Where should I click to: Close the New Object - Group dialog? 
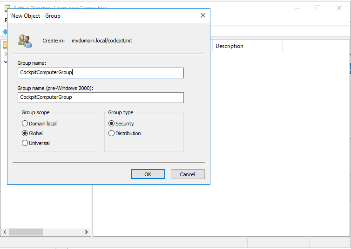point(203,15)
